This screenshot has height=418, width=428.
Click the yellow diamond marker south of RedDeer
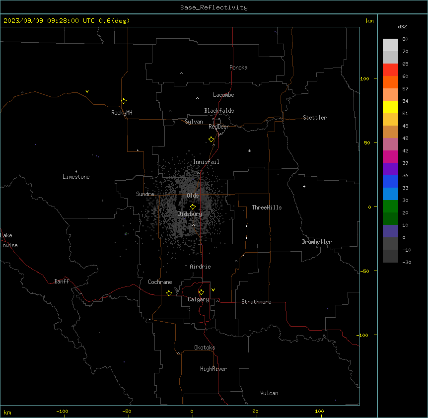point(212,139)
